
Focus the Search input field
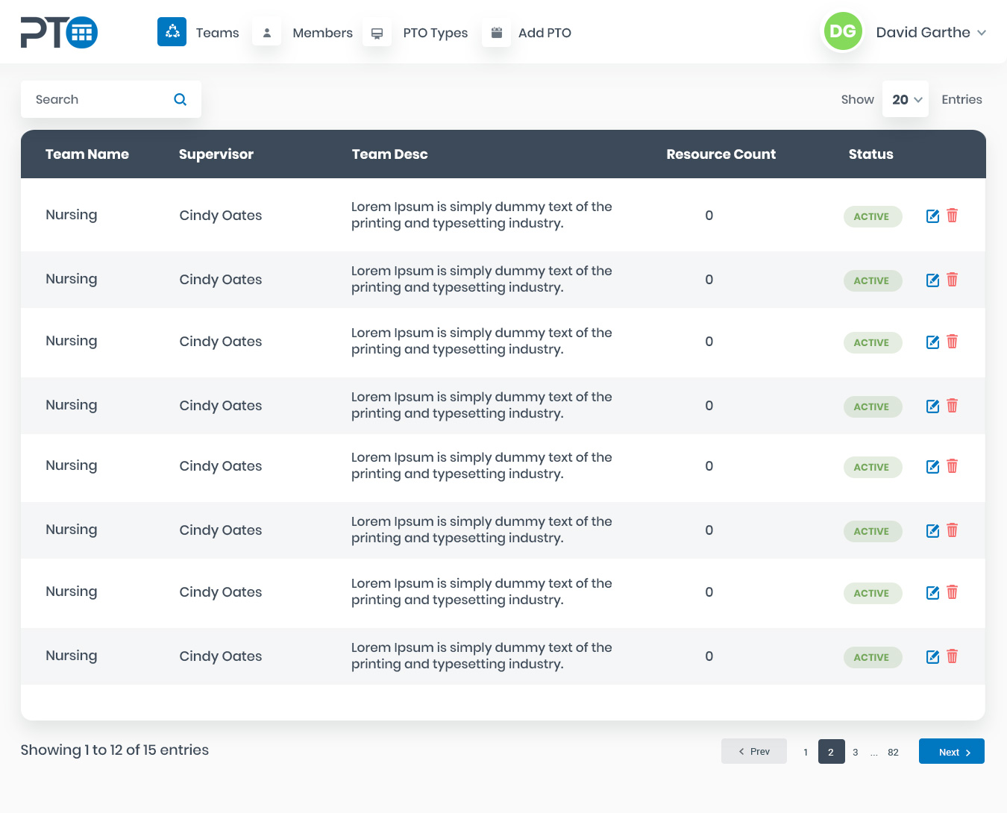(x=111, y=99)
